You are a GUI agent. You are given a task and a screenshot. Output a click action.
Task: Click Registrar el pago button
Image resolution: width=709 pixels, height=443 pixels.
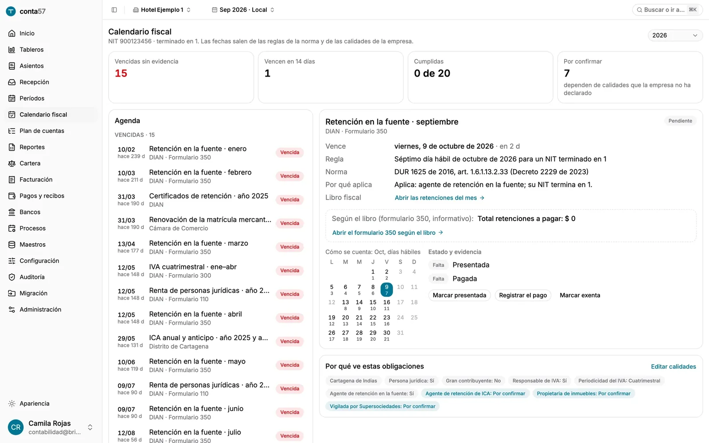[x=523, y=295]
